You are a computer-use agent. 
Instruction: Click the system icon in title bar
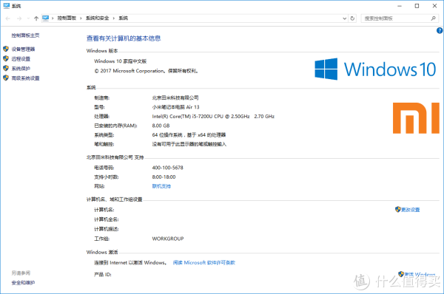tap(6, 6)
